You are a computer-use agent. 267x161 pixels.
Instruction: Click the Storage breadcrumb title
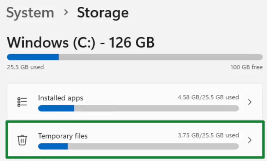point(103,13)
